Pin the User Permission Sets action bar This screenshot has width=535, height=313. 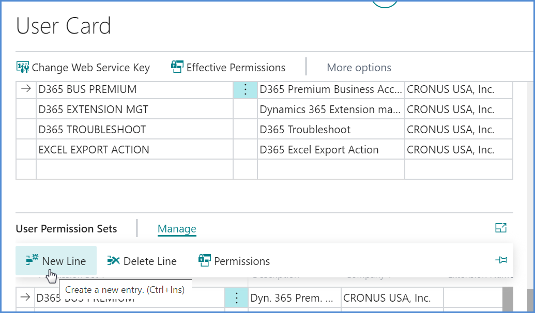click(x=501, y=260)
